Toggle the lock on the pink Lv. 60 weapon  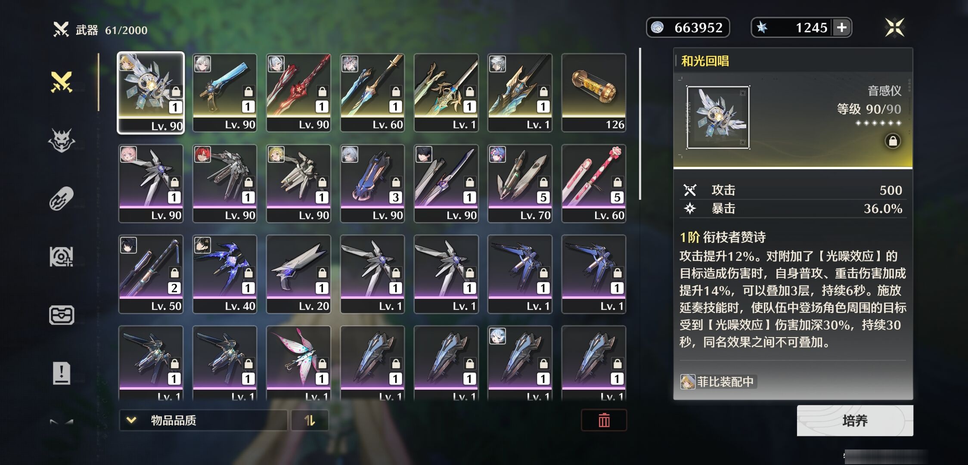[617, 182]
